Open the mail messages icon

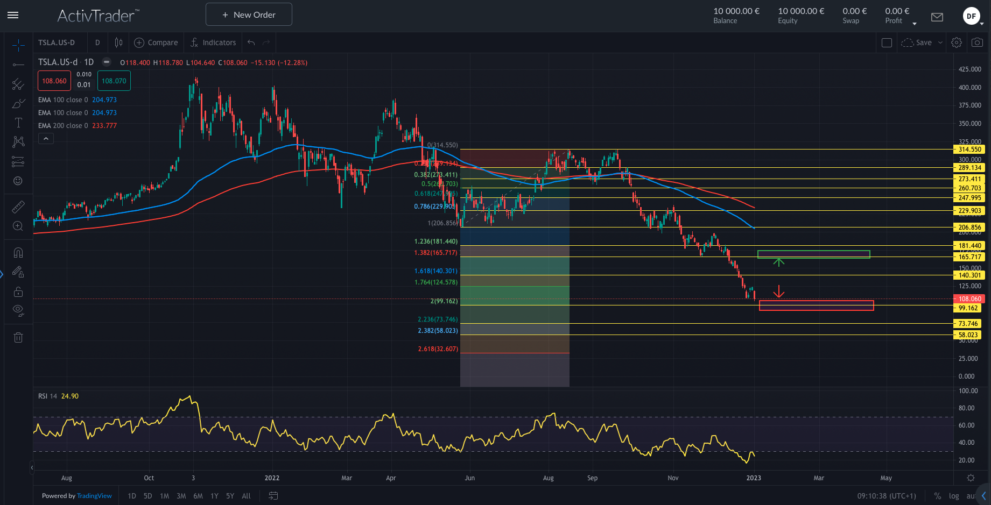coord(937,17)
